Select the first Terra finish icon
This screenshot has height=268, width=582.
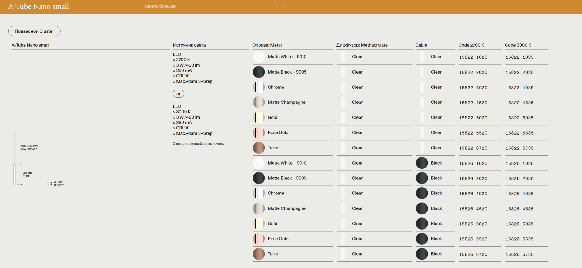259,148
